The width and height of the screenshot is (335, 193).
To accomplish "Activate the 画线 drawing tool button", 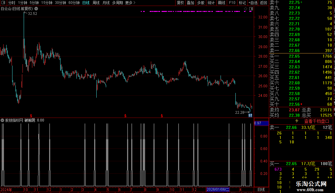I will click(221, 3).
